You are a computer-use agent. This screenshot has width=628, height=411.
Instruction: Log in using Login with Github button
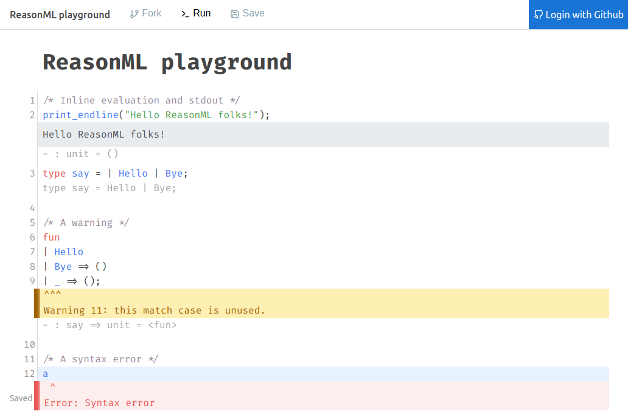578,15
